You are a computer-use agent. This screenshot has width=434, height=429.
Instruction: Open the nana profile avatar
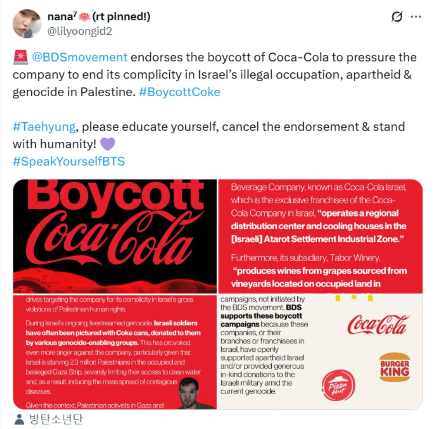pos(27,23)
